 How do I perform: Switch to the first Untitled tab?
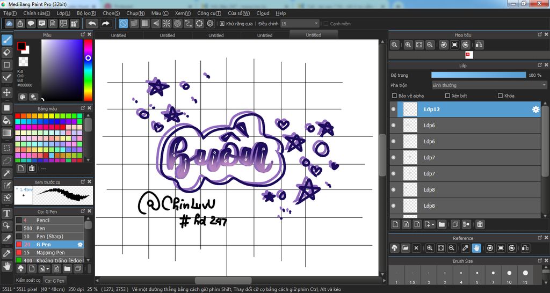tap(119, 35)
